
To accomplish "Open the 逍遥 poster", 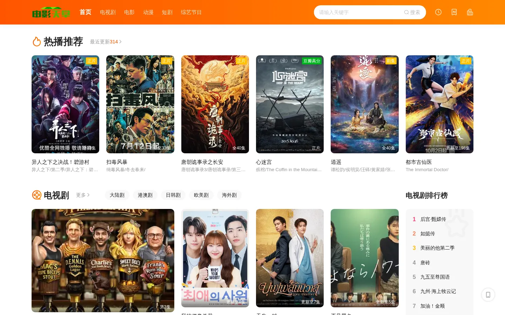I will 365,104.
